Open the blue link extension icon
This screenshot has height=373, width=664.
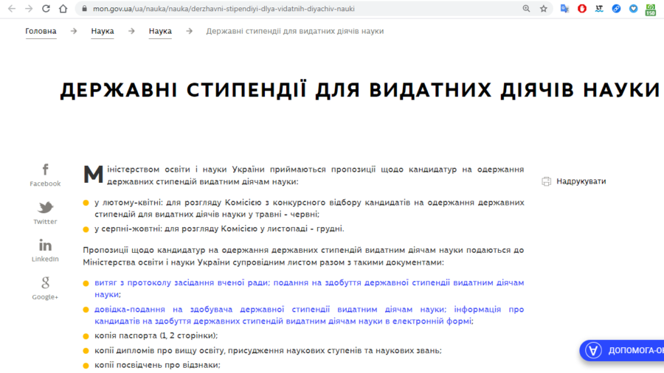click(x=616, y=8)
